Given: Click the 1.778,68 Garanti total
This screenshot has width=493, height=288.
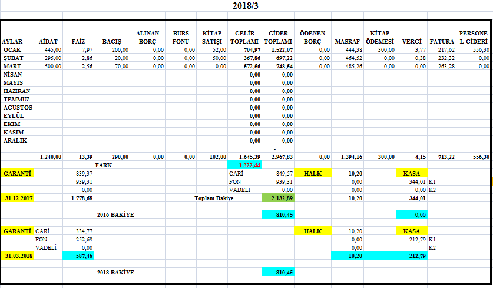Looking at the screenshot, I should tap(82, 198).
